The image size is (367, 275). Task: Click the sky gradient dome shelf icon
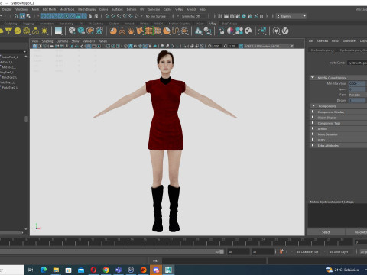coord(58,31)
